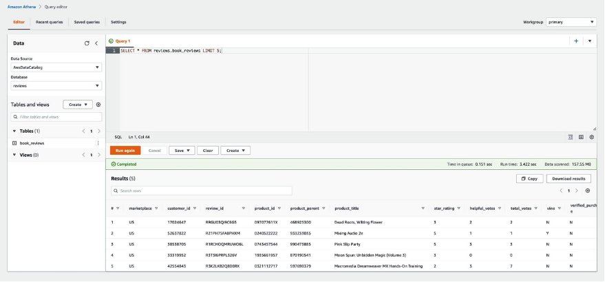This screenshot has width=605, height=282.
Task: Click Pink Slip Party title cell
Action: pyautogui.click(x=348, y=244)
